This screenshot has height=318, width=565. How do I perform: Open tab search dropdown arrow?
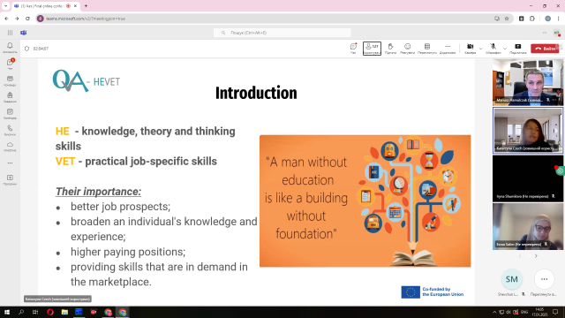6,6
